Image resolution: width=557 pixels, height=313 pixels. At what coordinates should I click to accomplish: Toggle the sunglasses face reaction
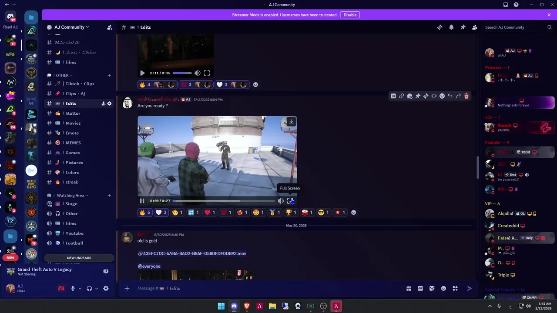point(324,213)
